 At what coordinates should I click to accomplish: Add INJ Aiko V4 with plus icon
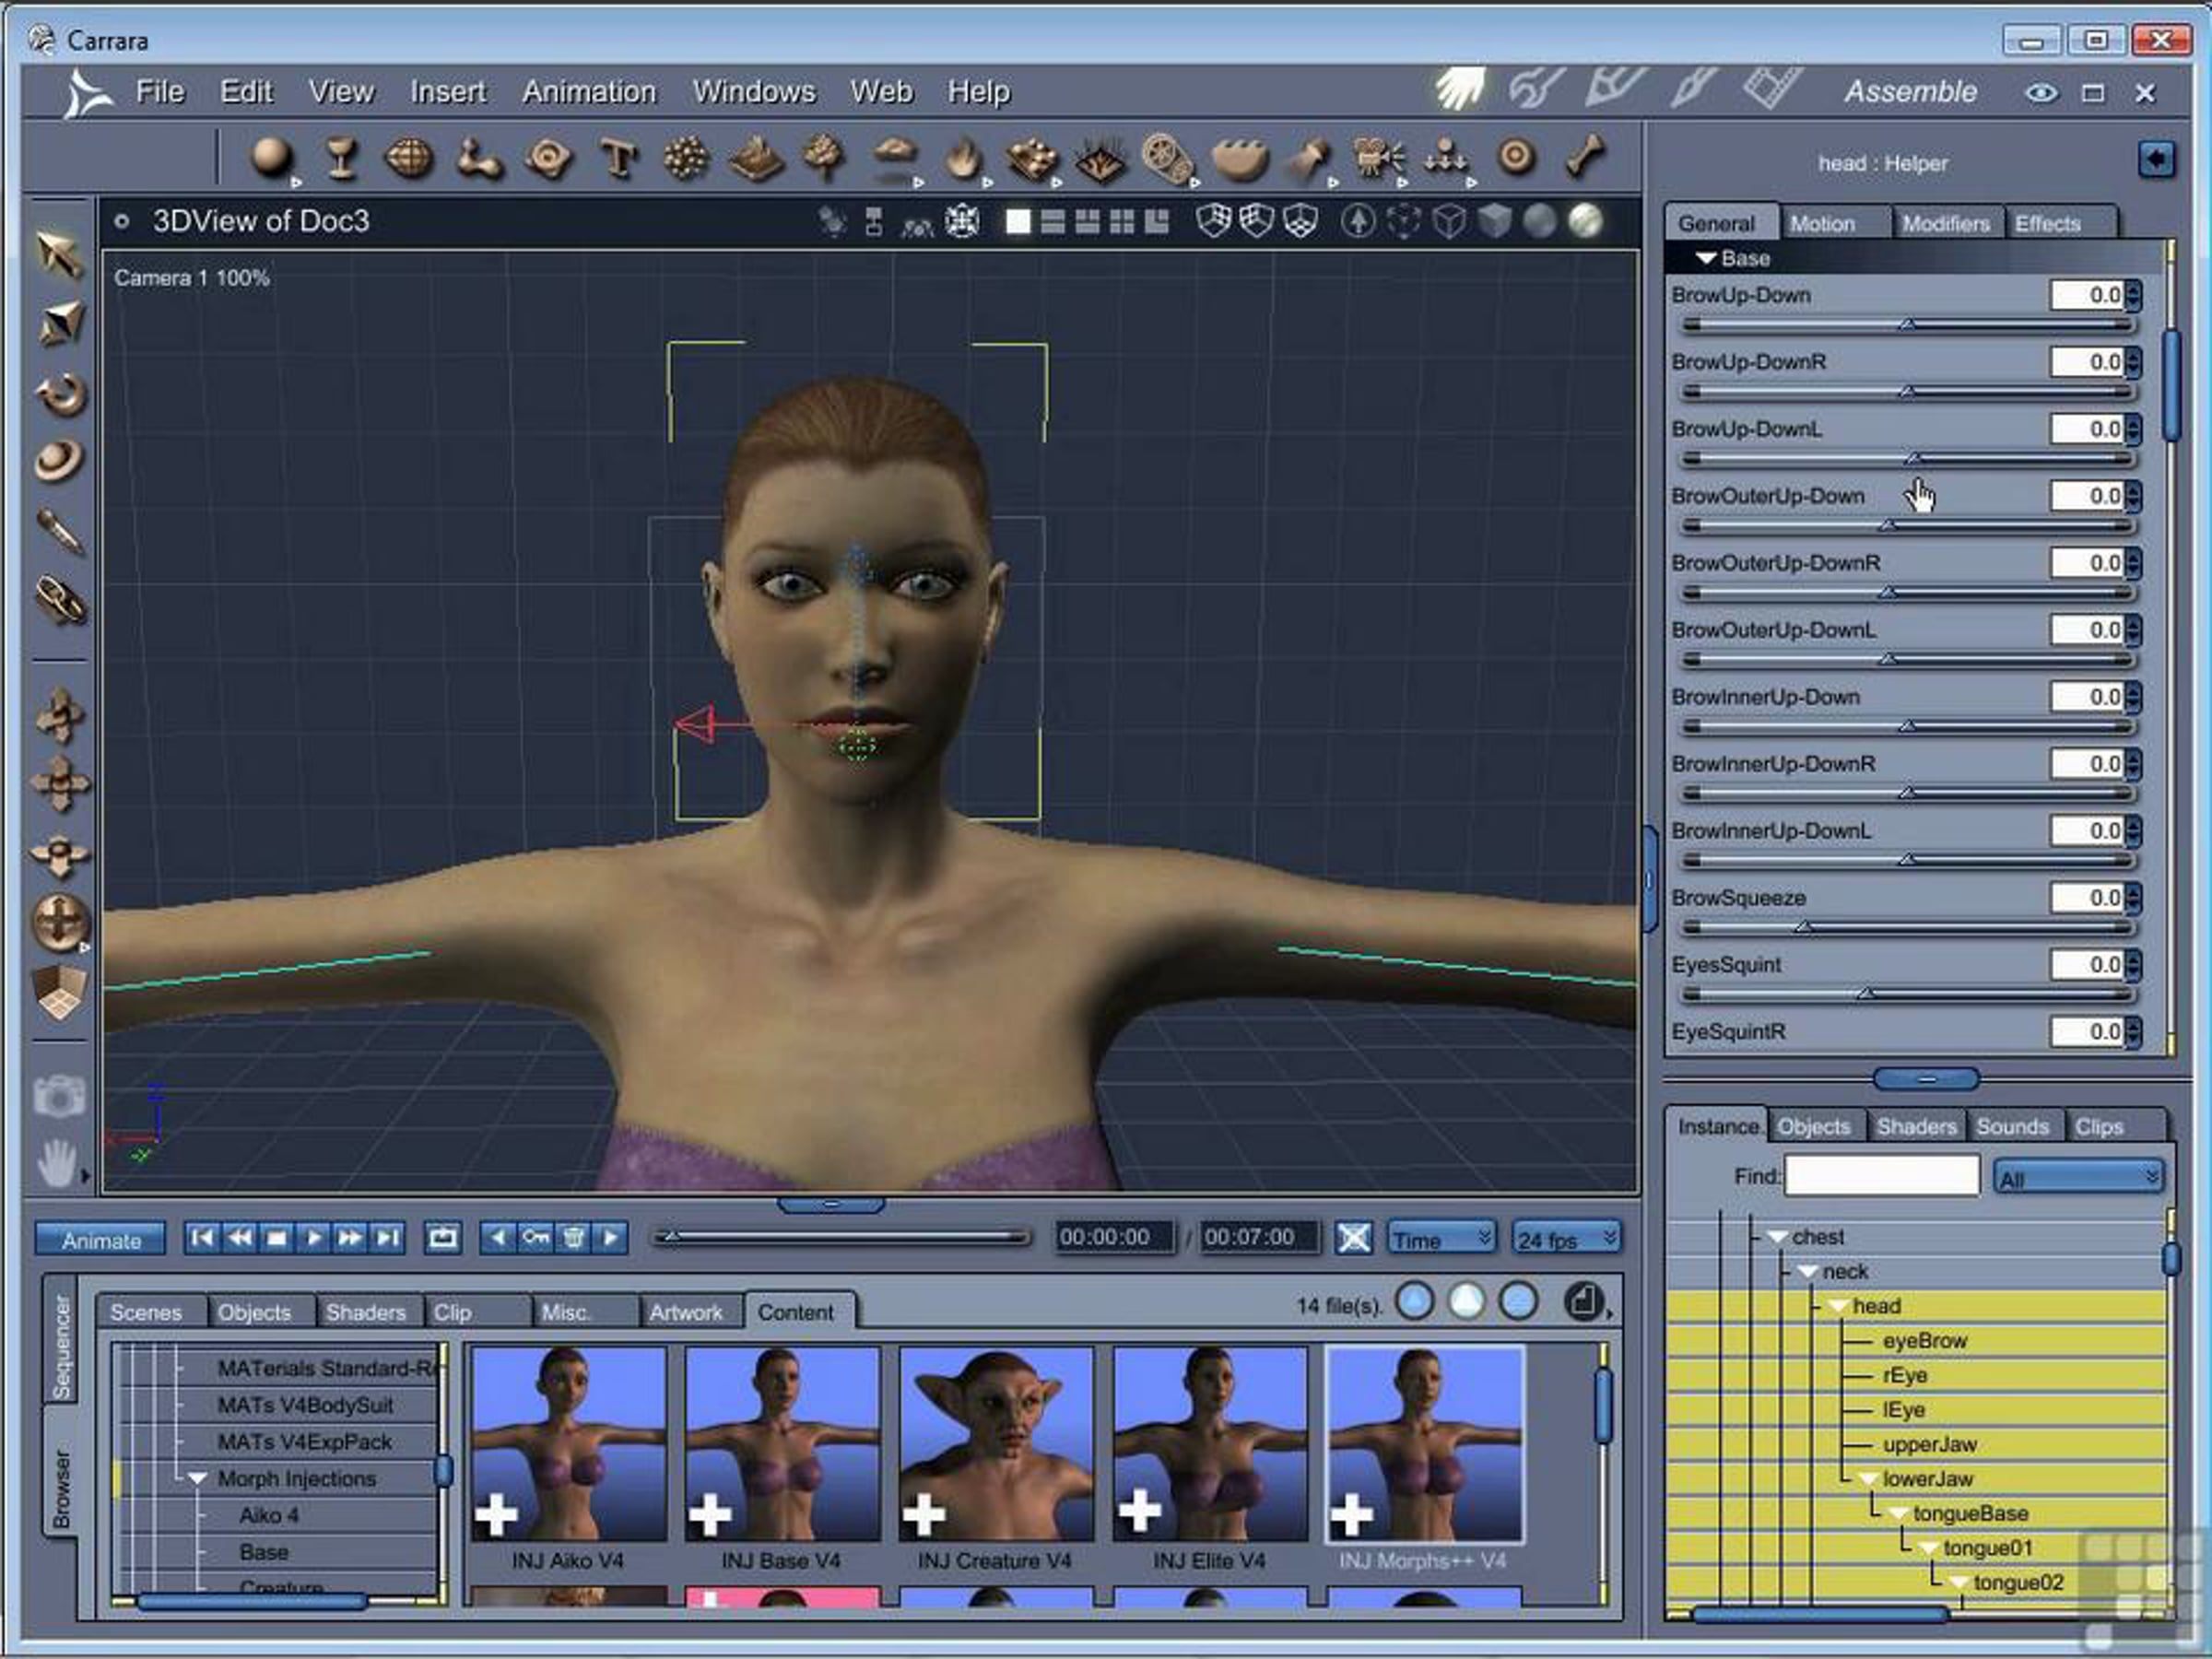[497, 1515]
